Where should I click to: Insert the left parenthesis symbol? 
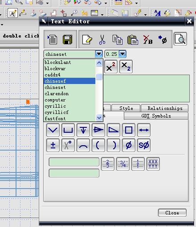pos(98,145)
